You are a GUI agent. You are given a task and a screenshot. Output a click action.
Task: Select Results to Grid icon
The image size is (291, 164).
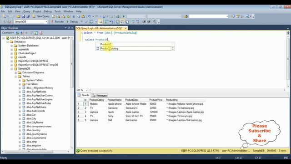[x=122, y=21]
